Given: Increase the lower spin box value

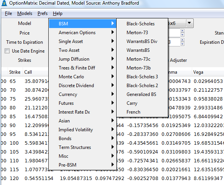Looking at the screenshot, I should (183, 40).
